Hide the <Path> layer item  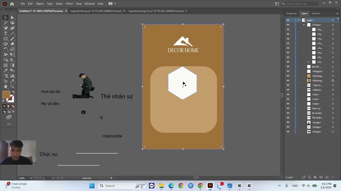point(288,104)
